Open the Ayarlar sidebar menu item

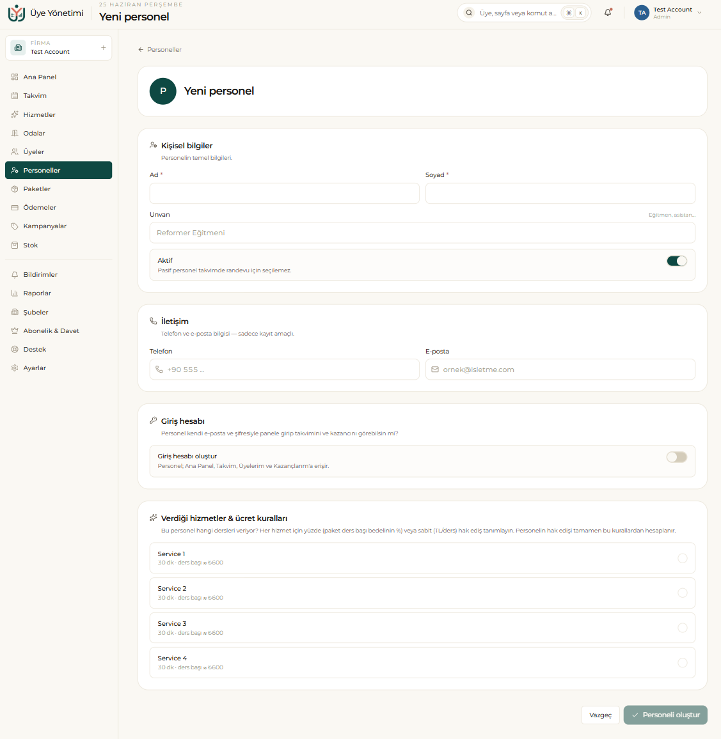tap(58, 368)
